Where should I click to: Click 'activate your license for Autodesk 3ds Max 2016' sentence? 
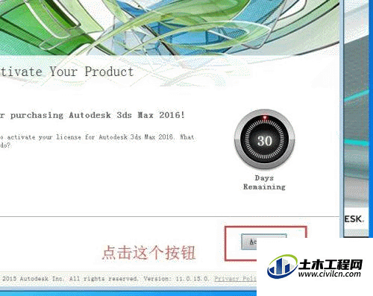[x=90, y=137]
